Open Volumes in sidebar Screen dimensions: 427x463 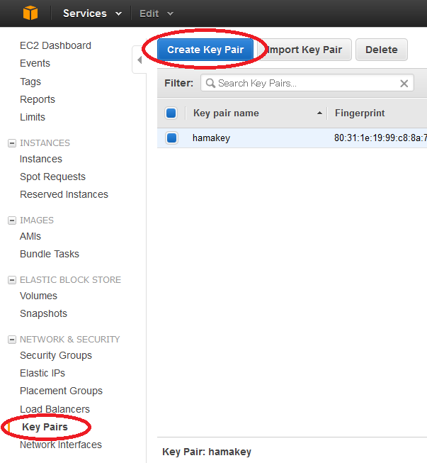[38, 296]
